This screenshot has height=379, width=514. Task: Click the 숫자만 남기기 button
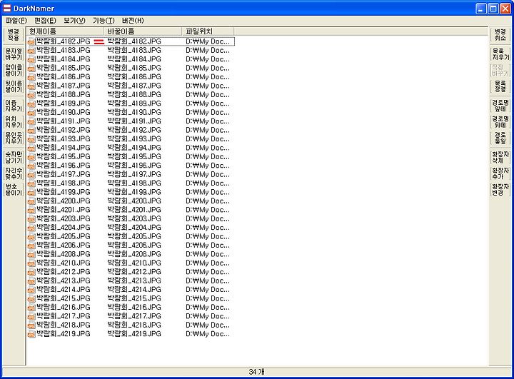(14, 157)
